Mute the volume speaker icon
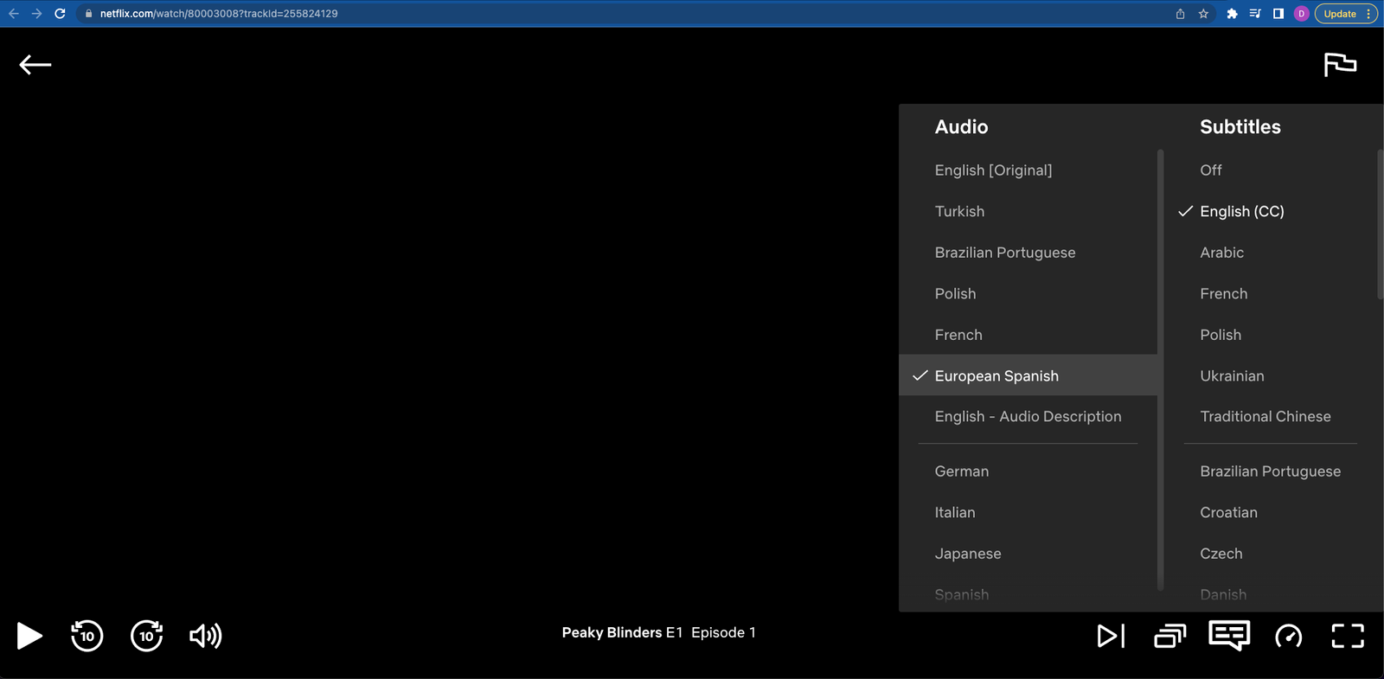This screenshot has width=1384, height=679. point(206,636)
